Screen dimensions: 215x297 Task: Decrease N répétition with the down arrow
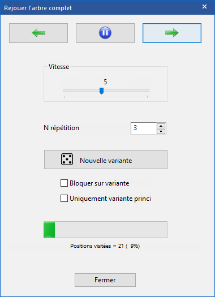(161, 131)
